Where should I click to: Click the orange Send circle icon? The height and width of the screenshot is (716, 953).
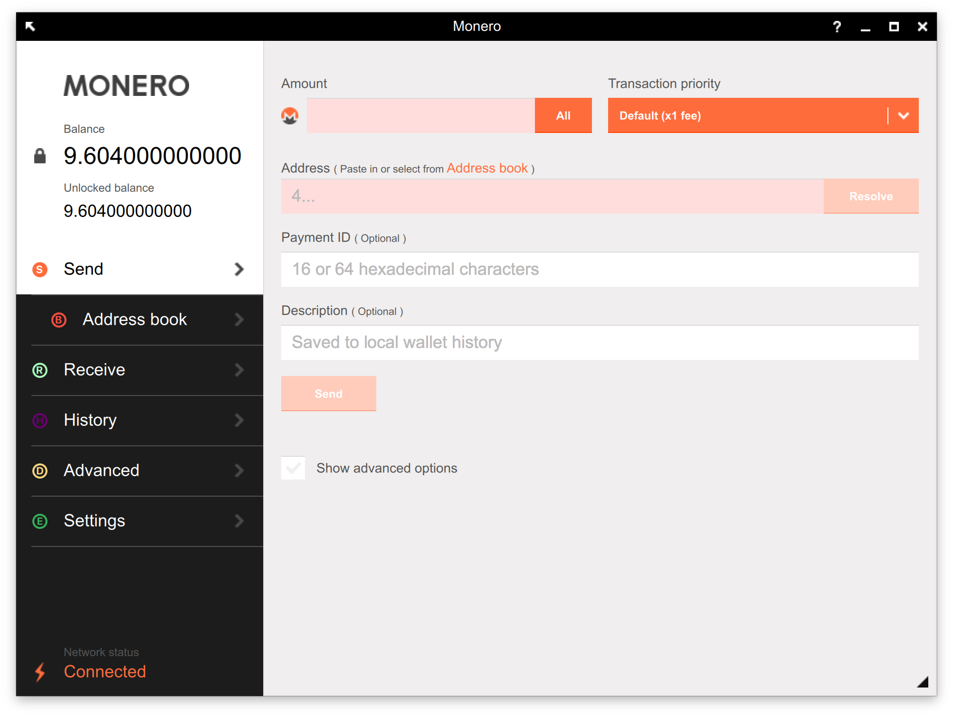click(x=40, y=270)
